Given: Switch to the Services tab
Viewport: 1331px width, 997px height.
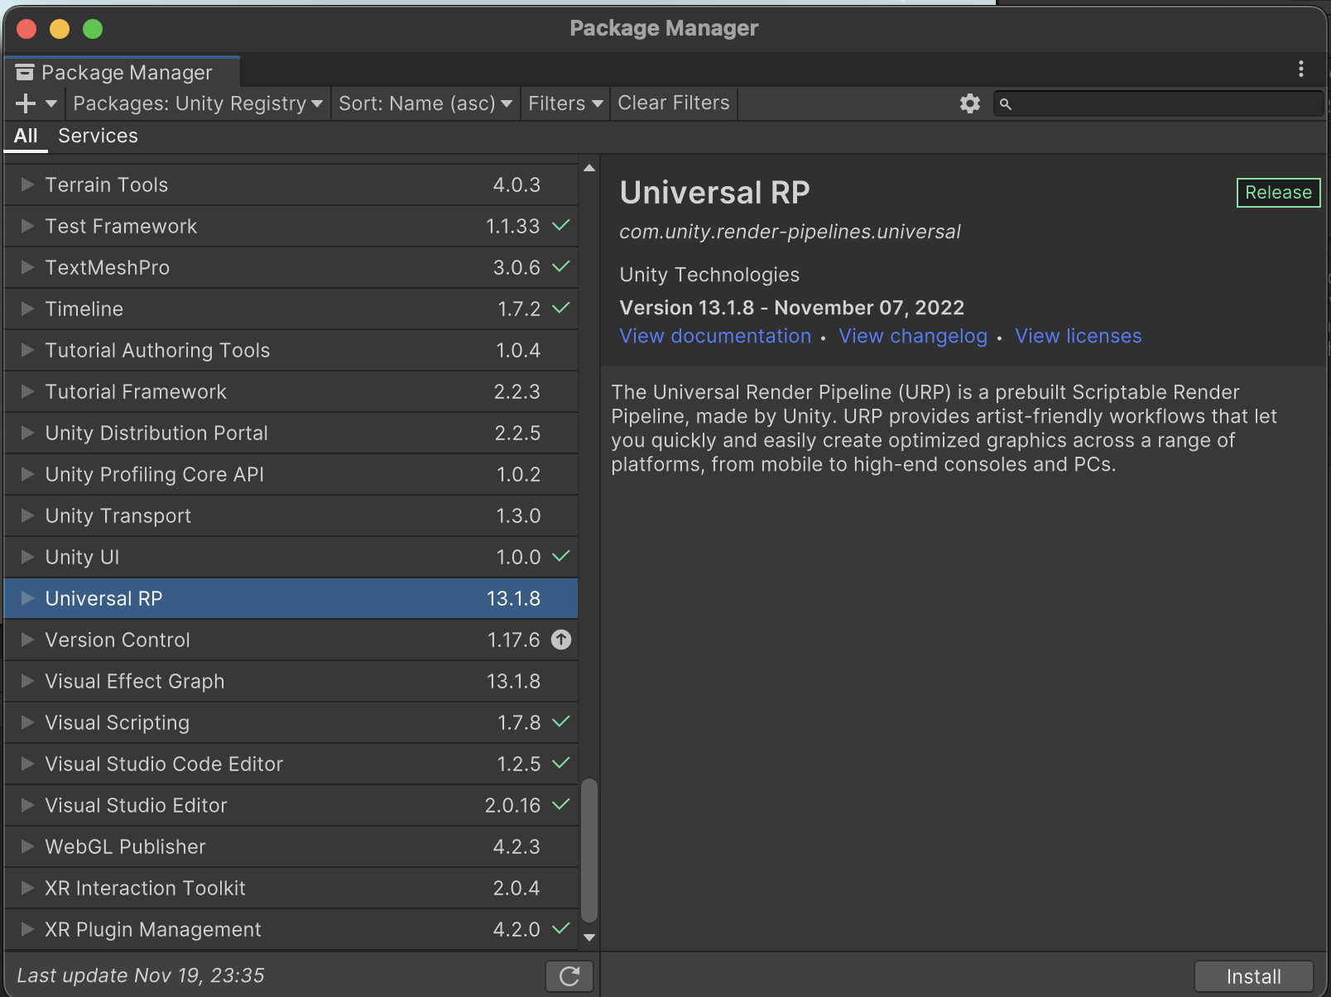Looking at the screenshot, I should pyautogui.click(x=98, y=136).
